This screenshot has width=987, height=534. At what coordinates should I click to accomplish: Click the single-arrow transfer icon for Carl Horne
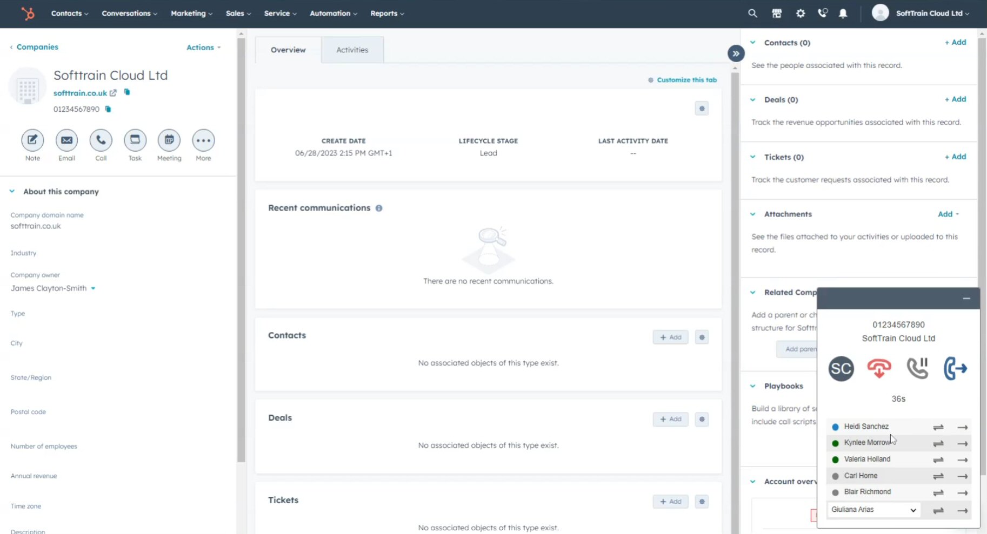click(x=962, y=476)
